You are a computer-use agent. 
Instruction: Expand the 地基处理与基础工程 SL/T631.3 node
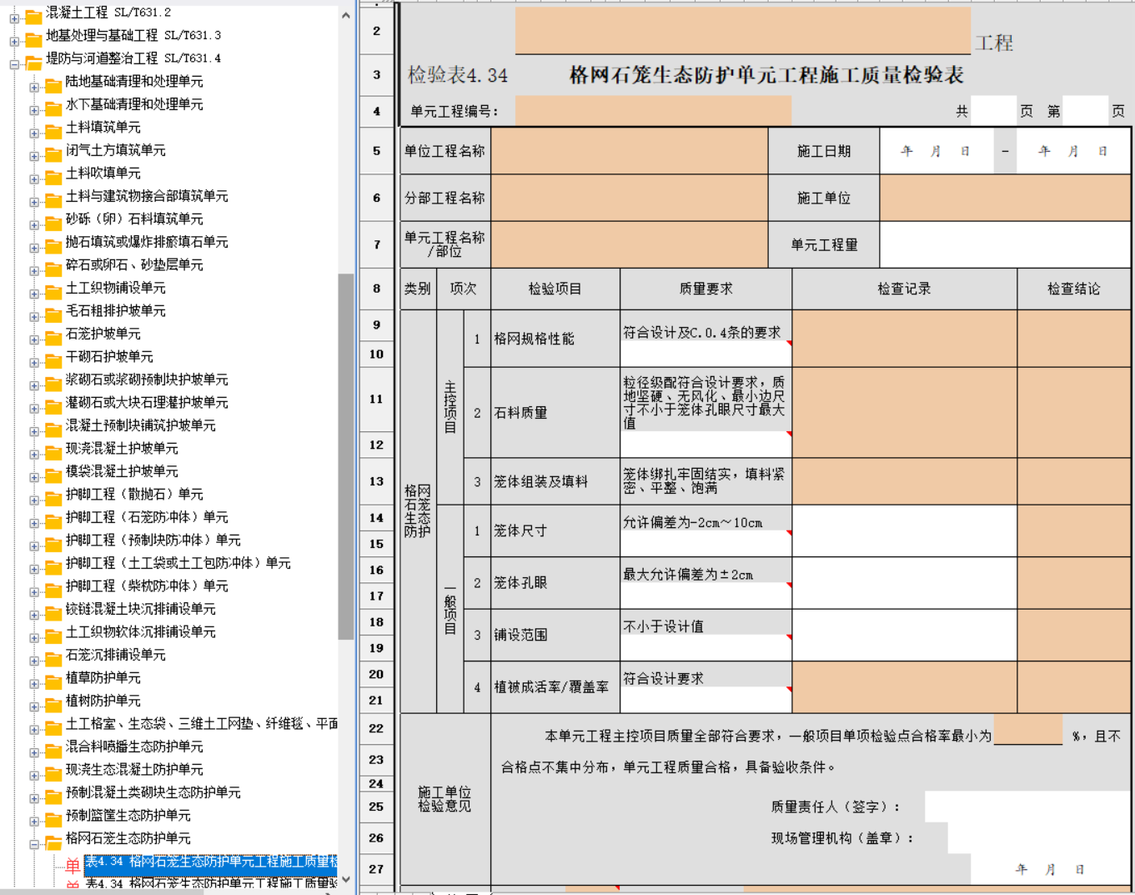[x=14, y=40]
